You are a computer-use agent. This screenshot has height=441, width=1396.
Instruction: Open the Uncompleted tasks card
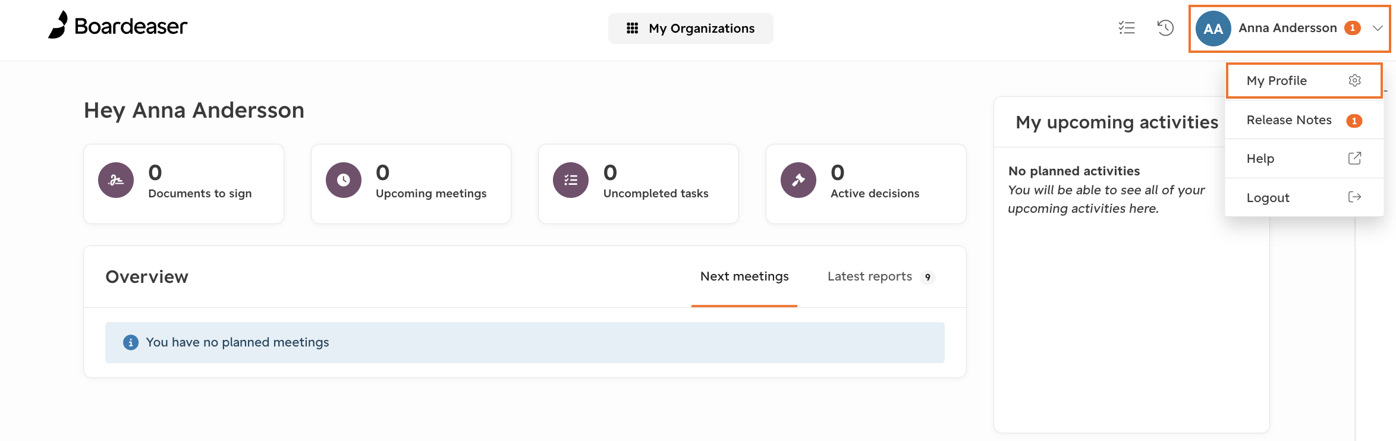639,184
